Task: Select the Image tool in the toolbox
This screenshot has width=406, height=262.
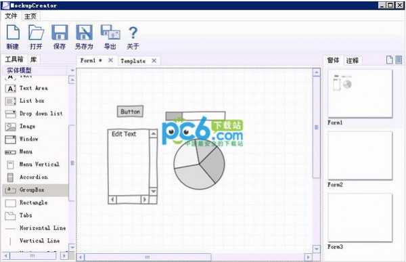Action: [x=35, y=126]
